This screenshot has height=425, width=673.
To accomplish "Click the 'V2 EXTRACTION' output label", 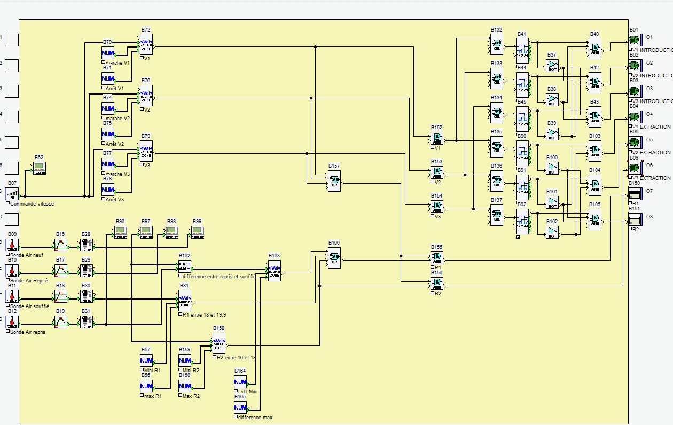I will [651, 152].
